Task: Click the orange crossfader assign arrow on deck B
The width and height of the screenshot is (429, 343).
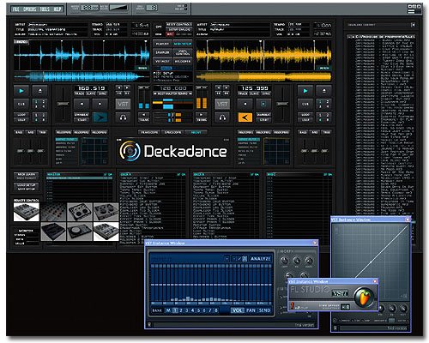Action: [245, 117]
